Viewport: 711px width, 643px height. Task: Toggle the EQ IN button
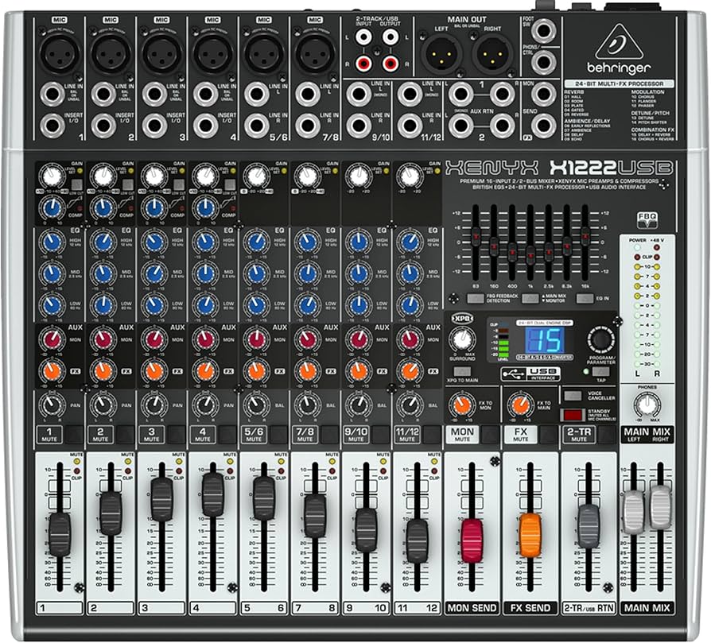[586, 298]
